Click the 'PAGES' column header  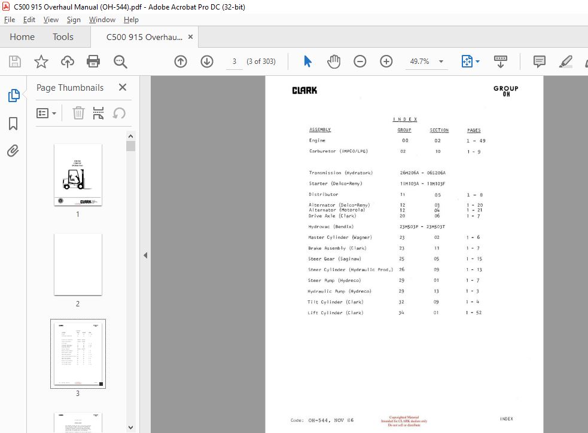474,130
